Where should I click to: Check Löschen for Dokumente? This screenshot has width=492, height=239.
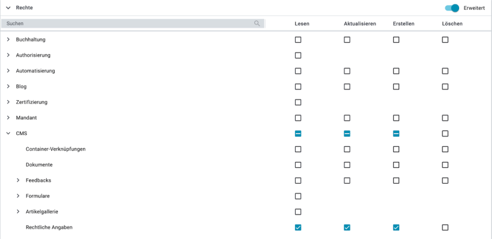point(445,165)
